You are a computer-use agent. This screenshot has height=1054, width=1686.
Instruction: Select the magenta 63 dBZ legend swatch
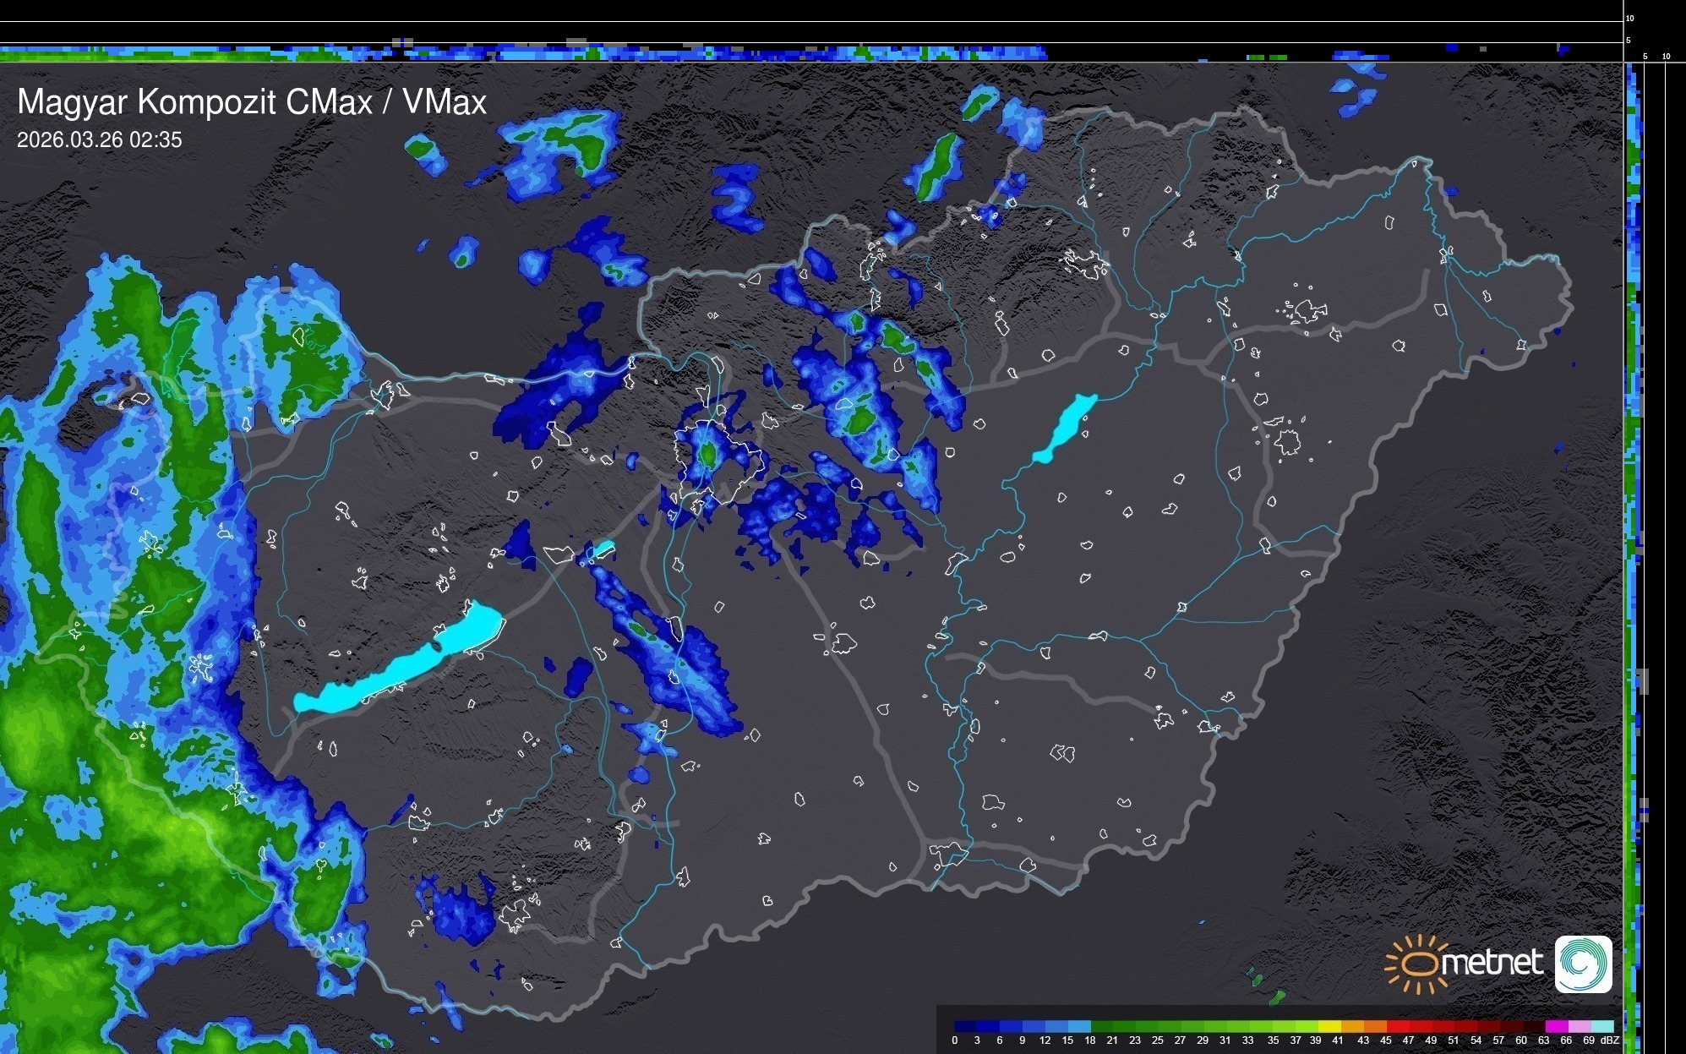point(1555,1026)
